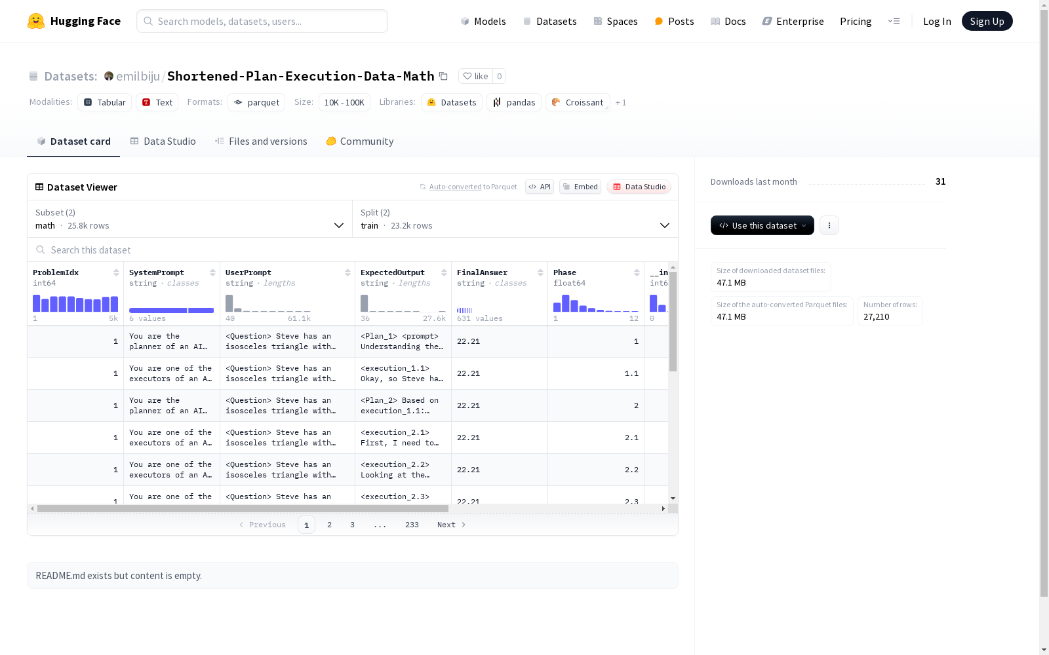Open Enterprise in the top navigation
Image resolution: width=1049 pixels, height=655 pixels.
[x=793, y=21]
